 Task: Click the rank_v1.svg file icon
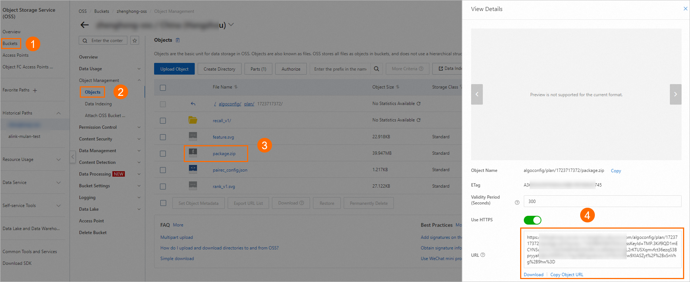pos(193,186)
